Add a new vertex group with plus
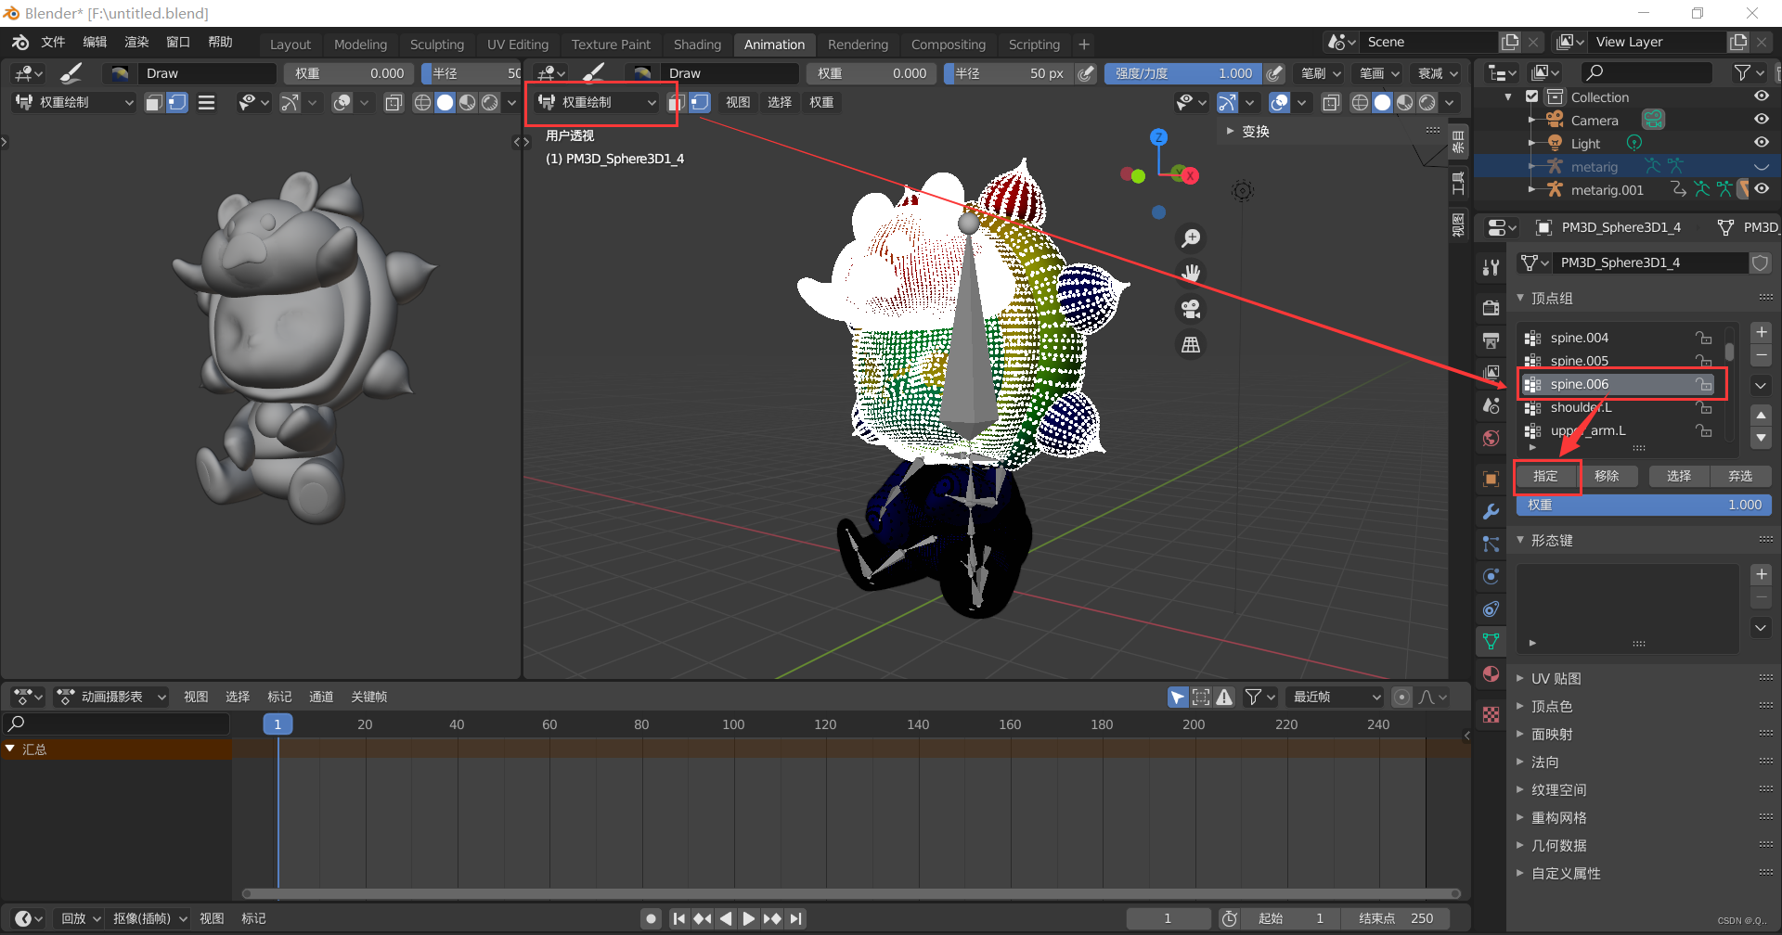The height and width of the screenshot is (935, 1782). (x=1761, y=332)
